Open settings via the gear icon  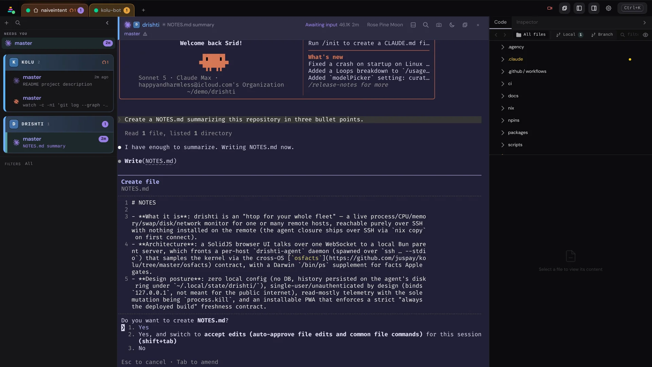tap(609, 8)
